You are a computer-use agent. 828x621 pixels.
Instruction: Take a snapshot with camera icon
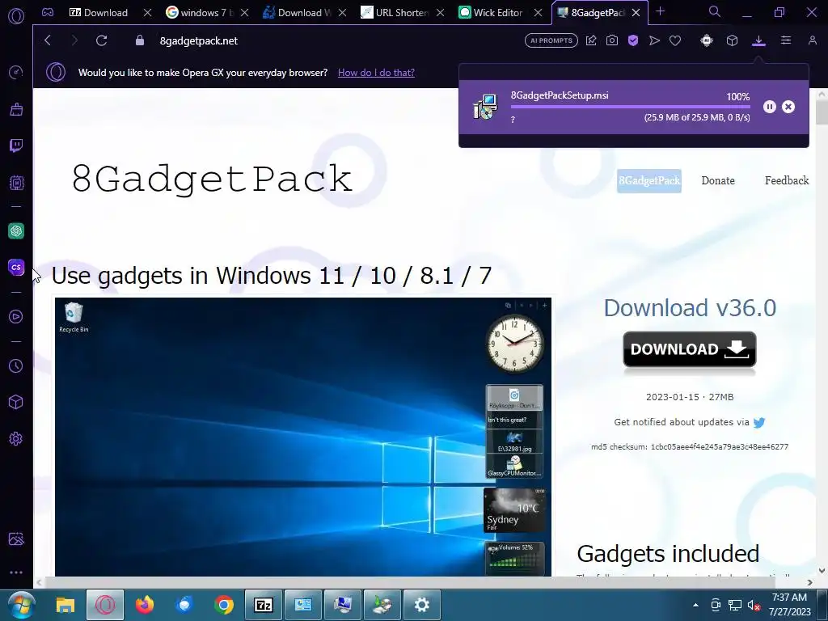[612, 40]
